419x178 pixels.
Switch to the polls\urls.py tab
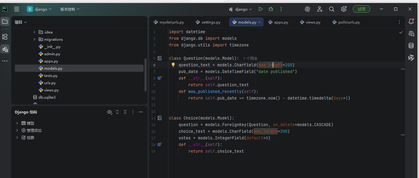pos(346,22)
